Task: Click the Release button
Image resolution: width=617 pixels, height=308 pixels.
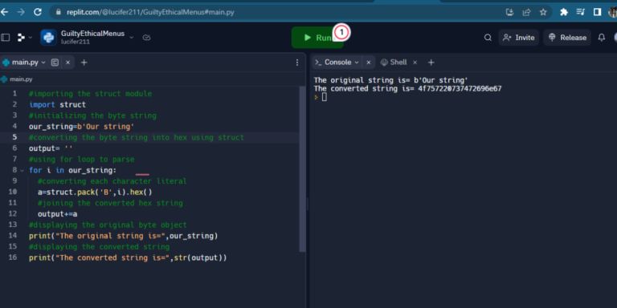Action: tap(567, 38)
